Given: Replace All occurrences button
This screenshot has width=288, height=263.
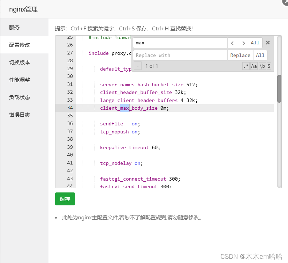Looking at the screenshot, I should [260, 55].
